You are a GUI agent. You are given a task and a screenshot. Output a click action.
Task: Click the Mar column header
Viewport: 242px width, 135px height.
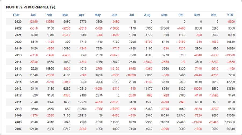(x=65, y=15)
